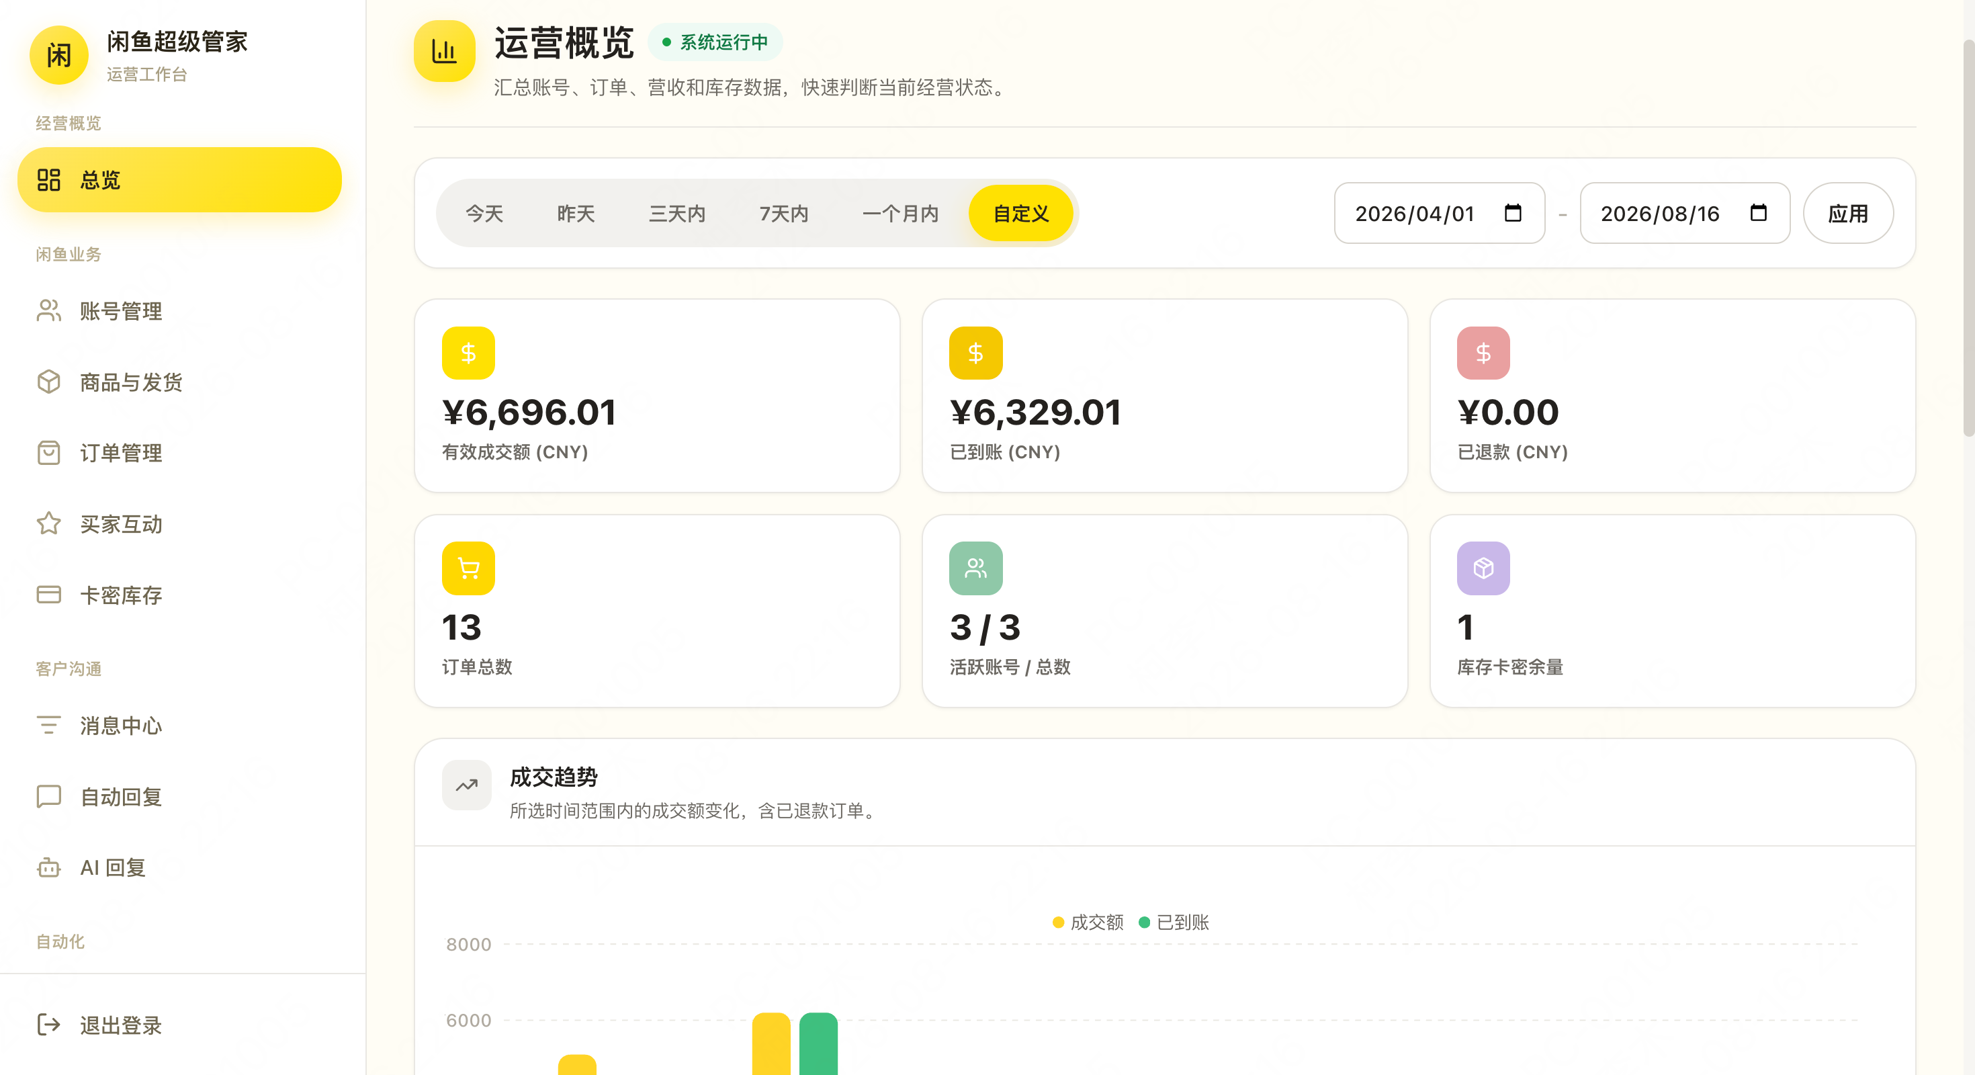Click users icon on 活跃账号 card
The width and height of the screenshot is (1975, 1075).
tap(975, 568)
